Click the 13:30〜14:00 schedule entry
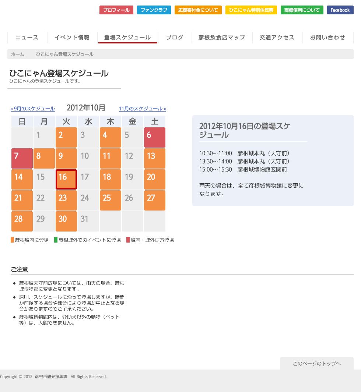Screen dimensions: 361x392 (x=245, y=162)
